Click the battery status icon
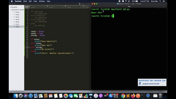Viewport: 176px width, 99px height. click(137, 1)
